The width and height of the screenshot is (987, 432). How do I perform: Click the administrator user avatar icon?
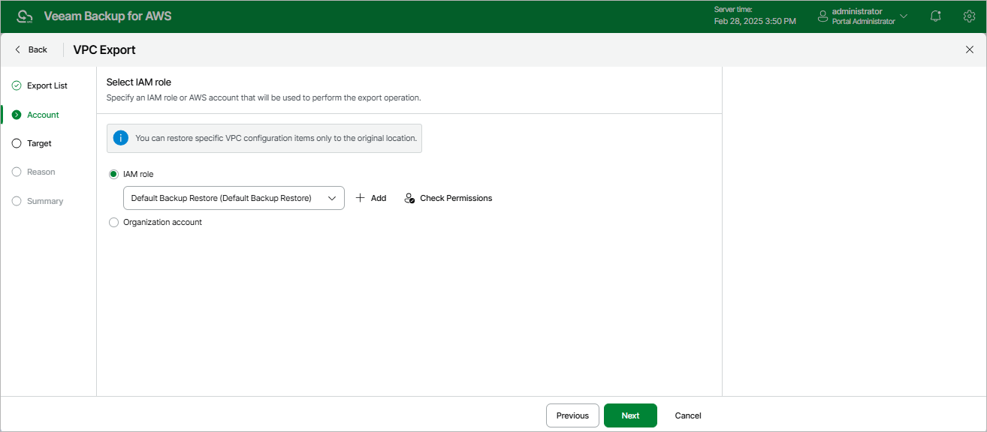[822, 16]
